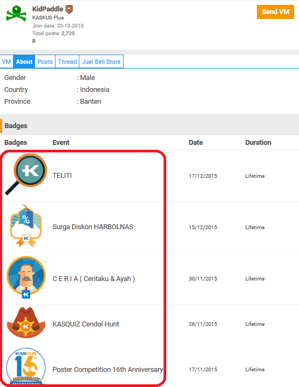Click the KASKUS Plus user title
The height and width of the screenshot is (387, 299).
pos(48,18)
